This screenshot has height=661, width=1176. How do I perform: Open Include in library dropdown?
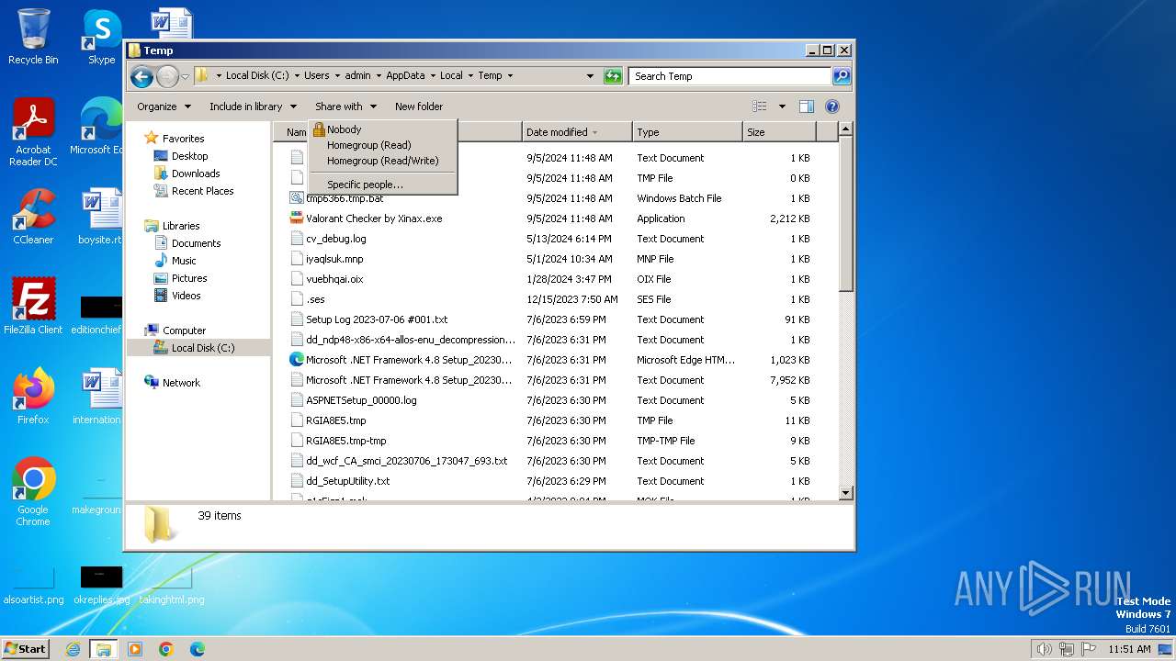pos(253,106)
